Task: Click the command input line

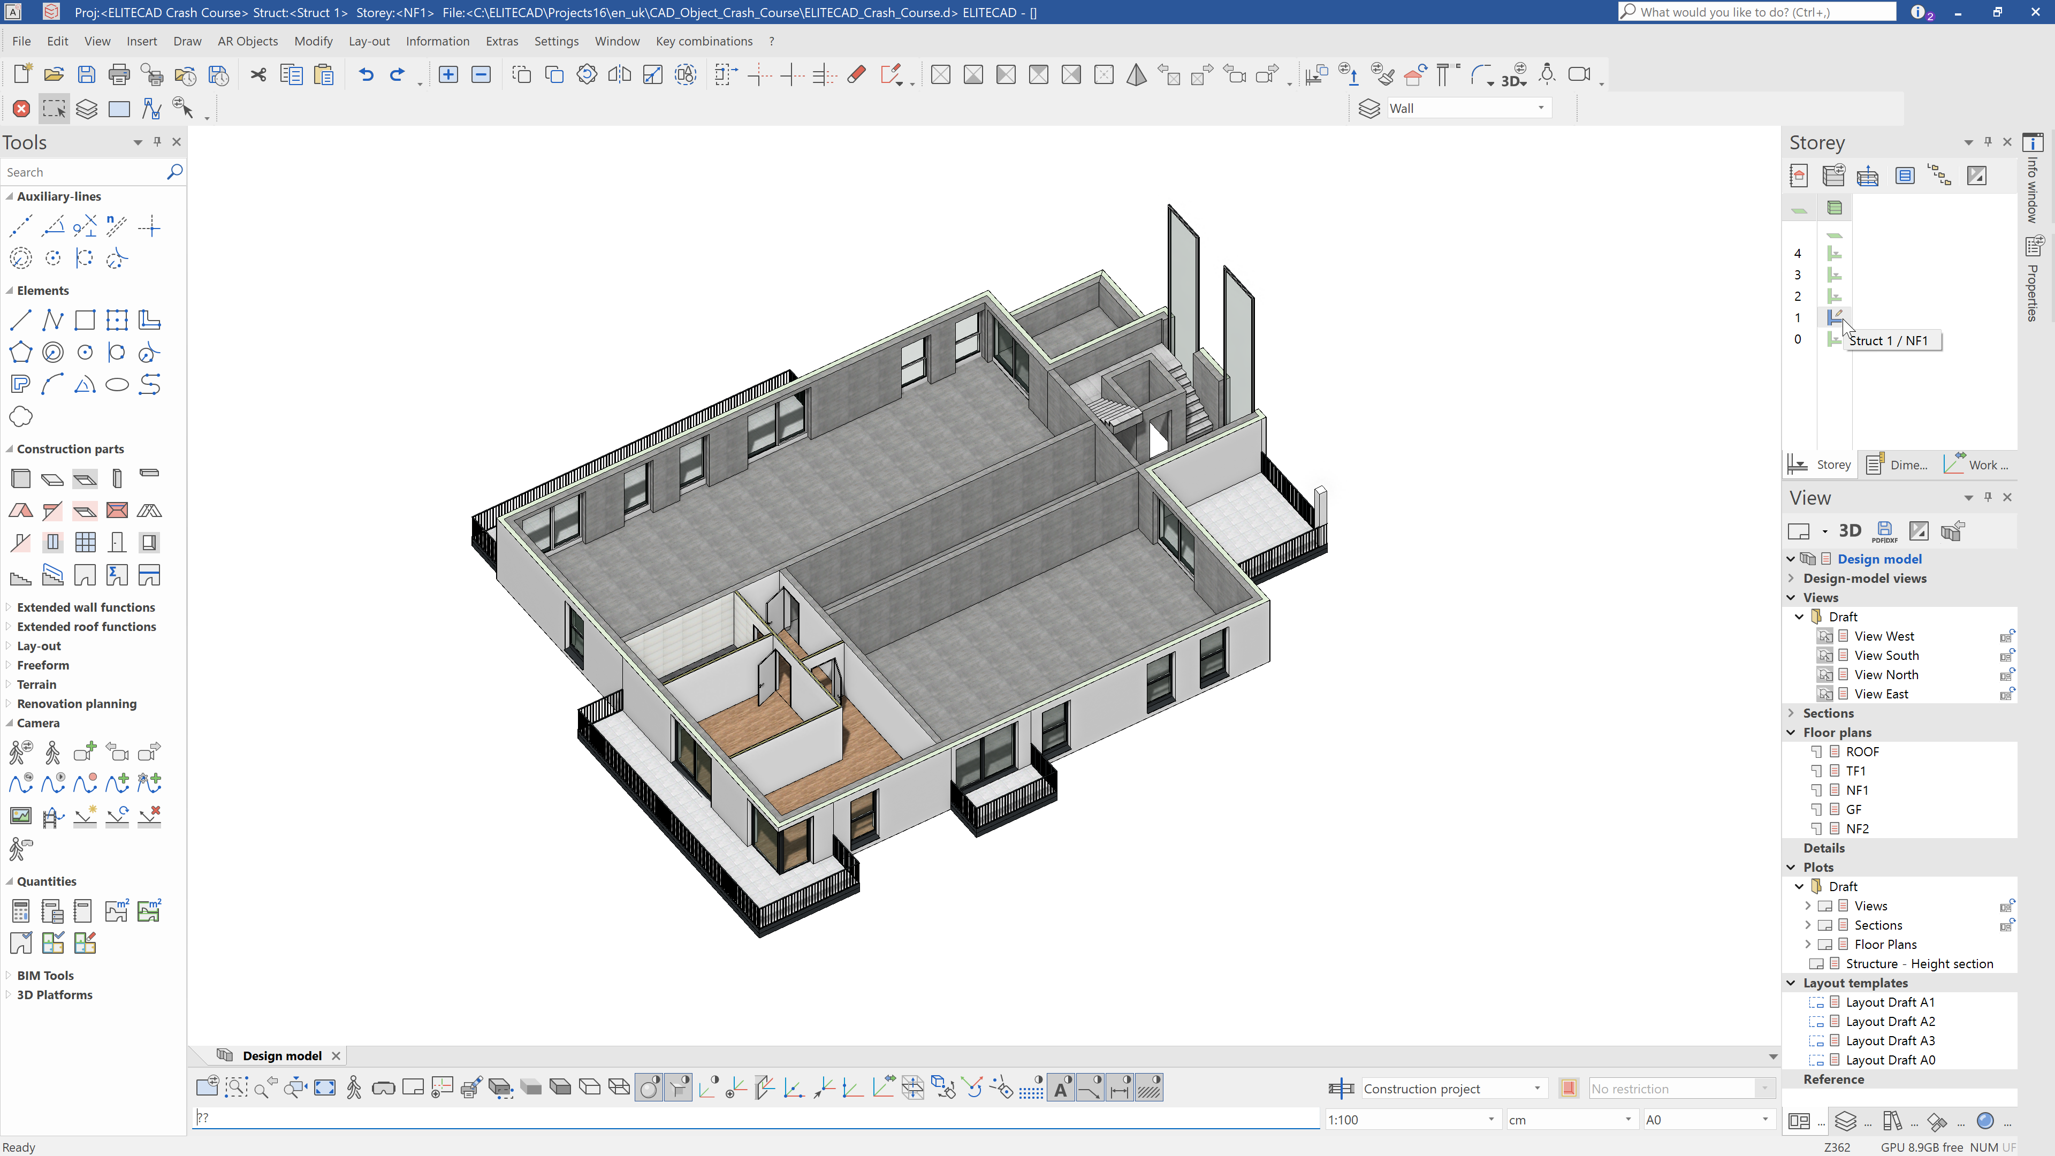Action: [x=756, y=1117]
